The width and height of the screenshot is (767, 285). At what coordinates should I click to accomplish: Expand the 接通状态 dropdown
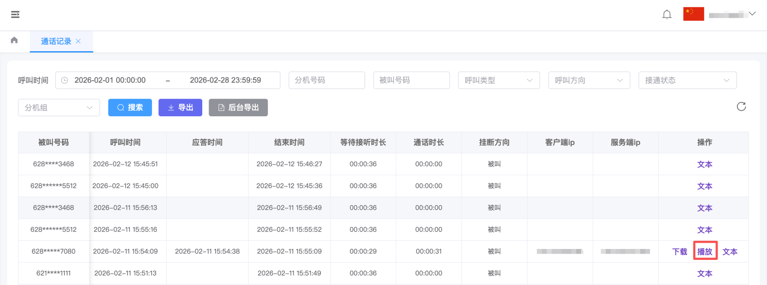(x=687, y=80)
